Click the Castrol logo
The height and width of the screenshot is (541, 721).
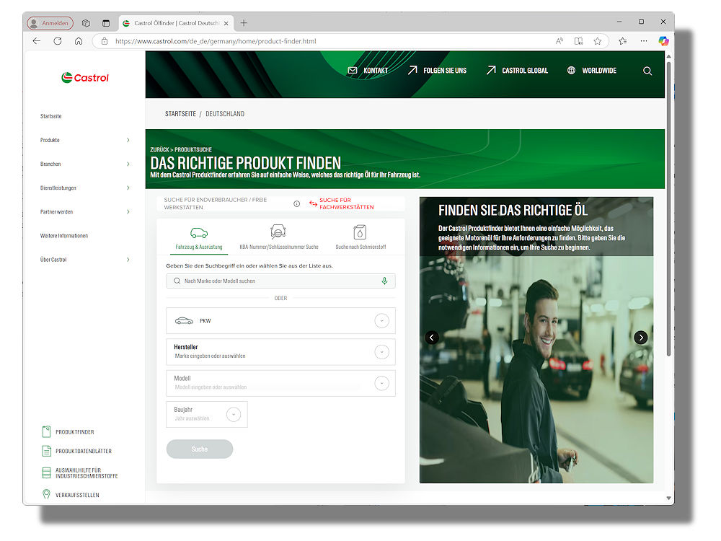pyautogui.click(x=85, y=78)
